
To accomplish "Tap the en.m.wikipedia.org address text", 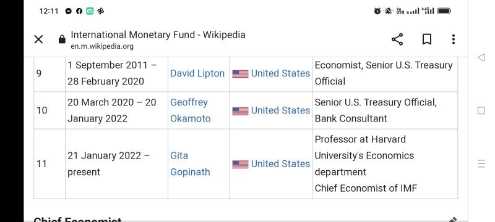I will tap(102, 46).
